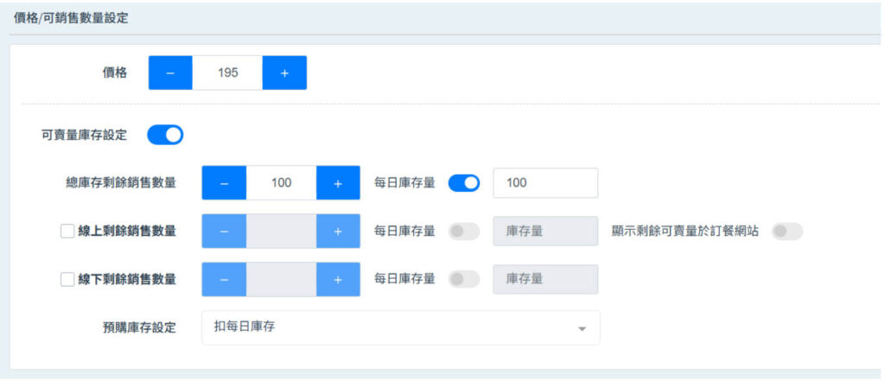Viewport: 885px width, 381px height.
Task: Increase 總庫存剩餘銷售數量 with plus button
Action: pos(338,183)
